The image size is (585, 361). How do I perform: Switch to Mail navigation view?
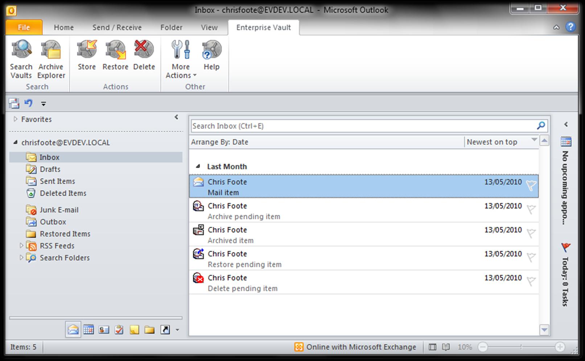pyautogui.click(x=73, y=330)
